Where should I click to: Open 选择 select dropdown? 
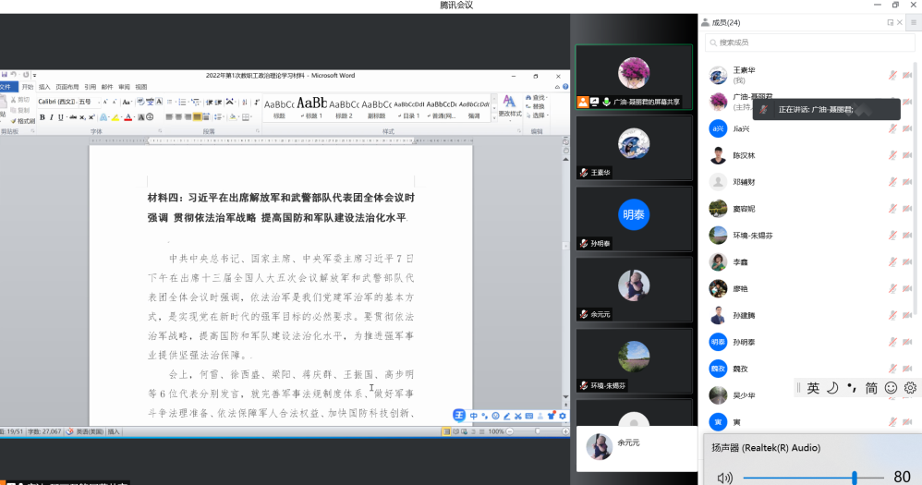tap(536, 115)
